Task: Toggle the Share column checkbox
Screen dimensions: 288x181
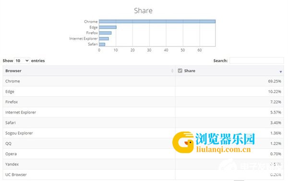Action: [180, 71]
